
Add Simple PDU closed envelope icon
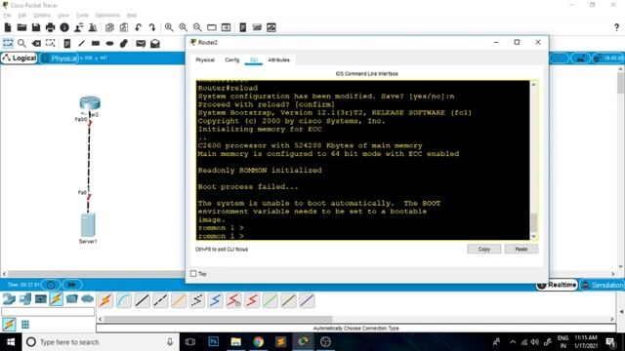(141, 43)
